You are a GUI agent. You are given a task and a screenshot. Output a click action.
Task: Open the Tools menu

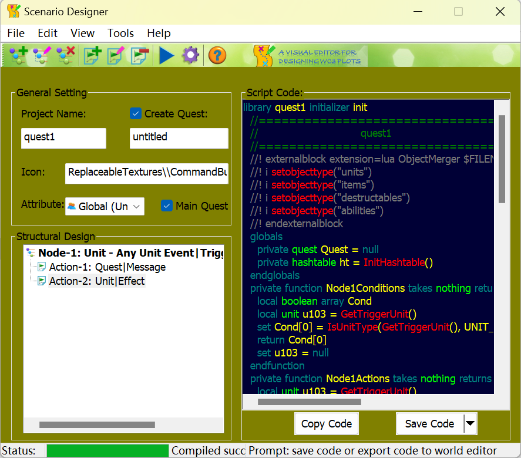coord(120,33)
